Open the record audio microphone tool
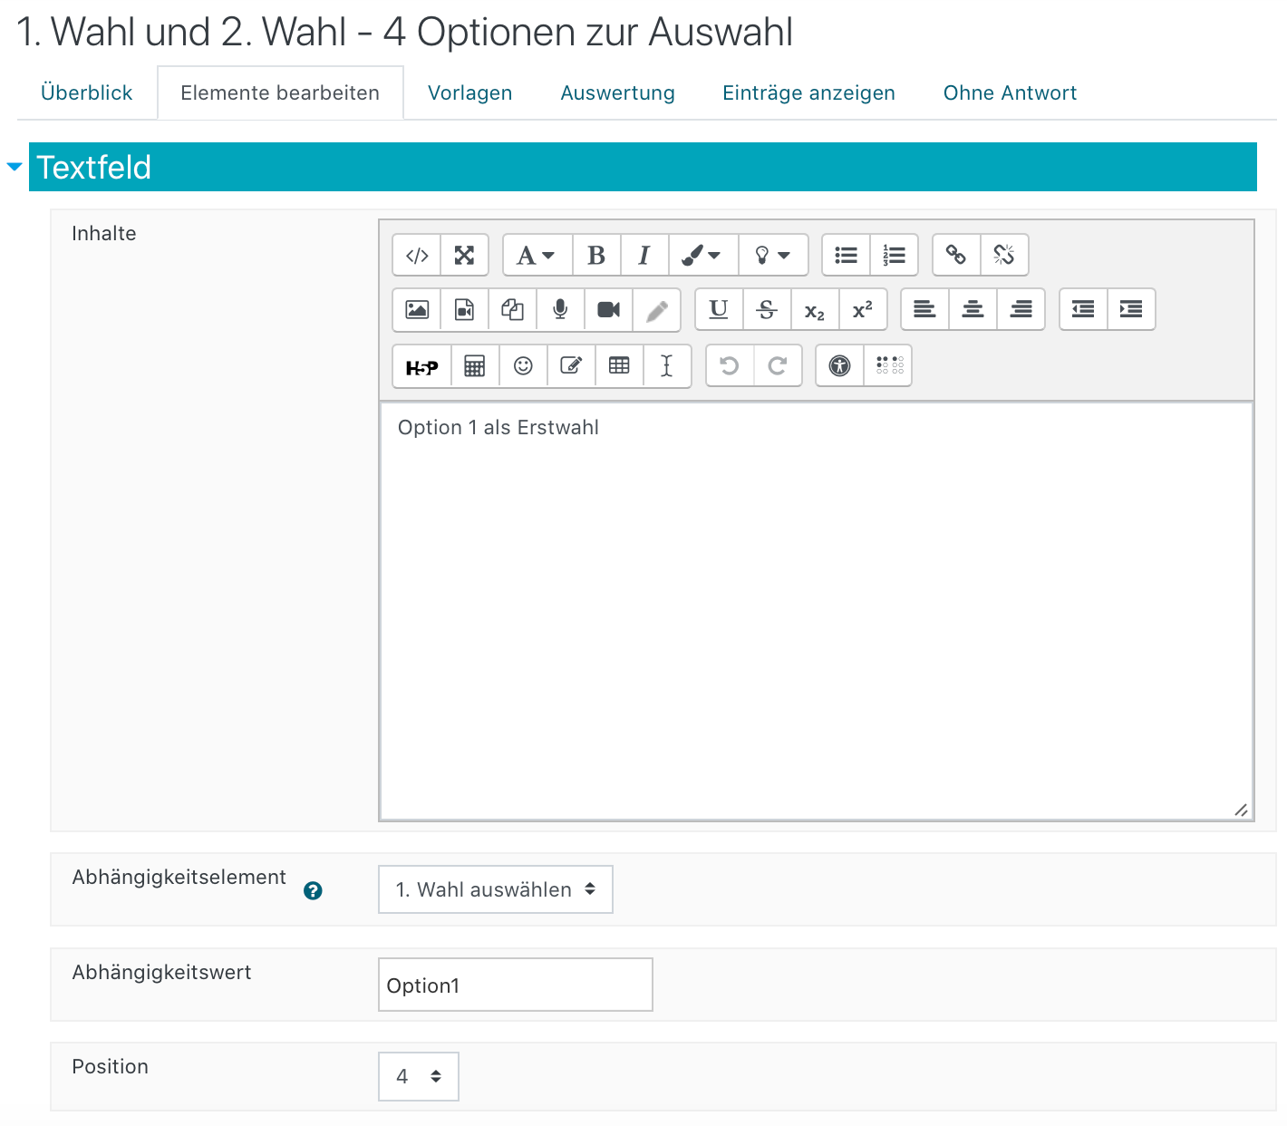The height and width of the screenshot is (1126, 1287). tap(560, 310)
